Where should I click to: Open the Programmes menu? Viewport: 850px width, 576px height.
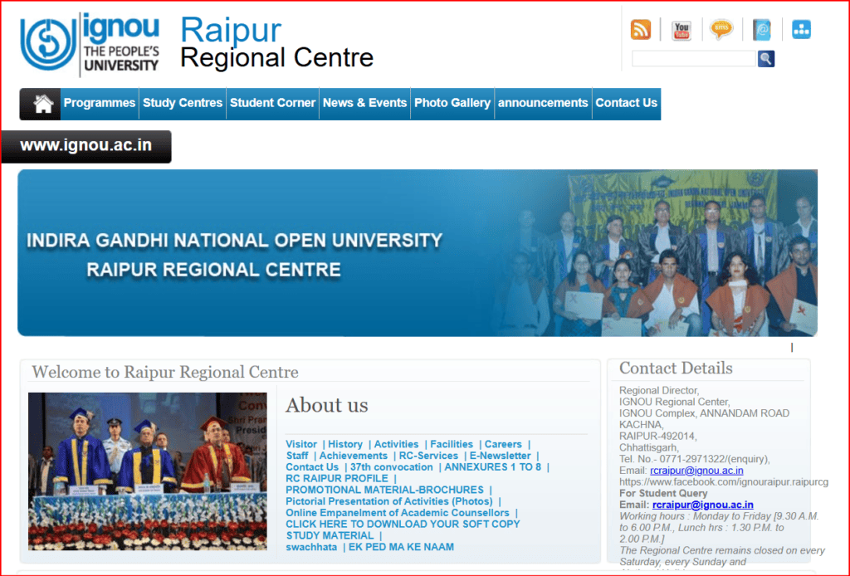coord(100,103)
